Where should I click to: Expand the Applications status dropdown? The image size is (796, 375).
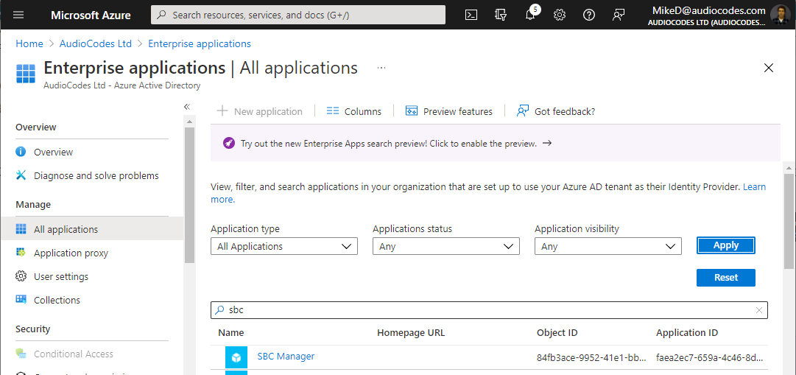click(x=445, y=247)
